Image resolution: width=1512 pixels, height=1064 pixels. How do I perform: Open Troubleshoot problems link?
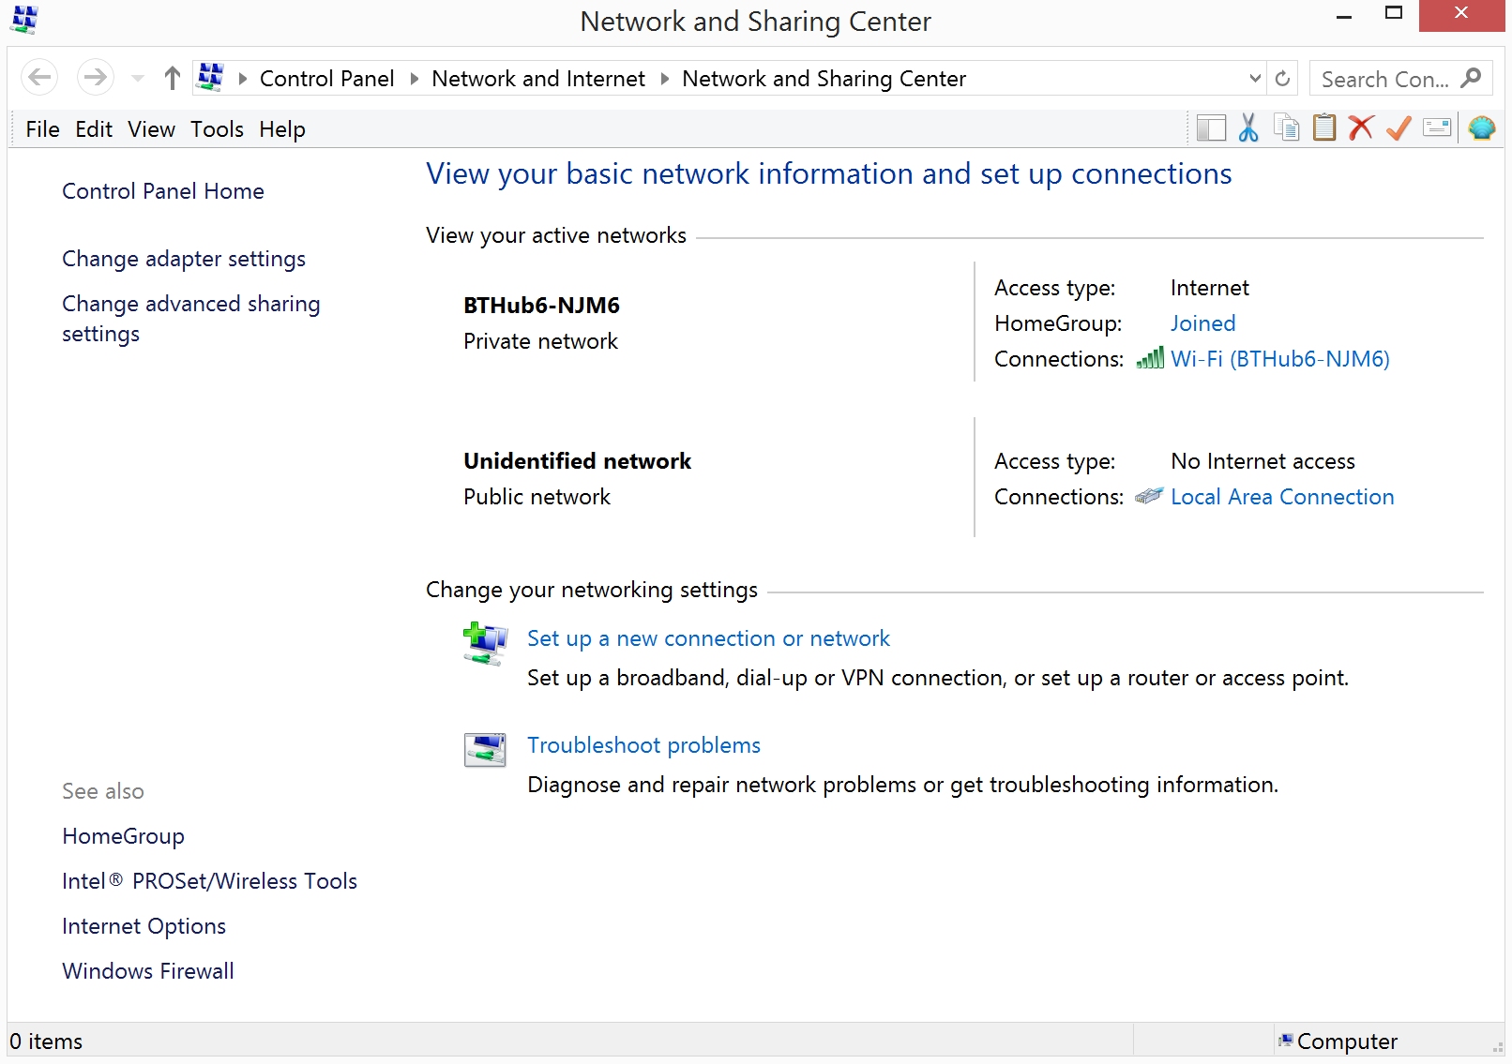coord(643,745)
